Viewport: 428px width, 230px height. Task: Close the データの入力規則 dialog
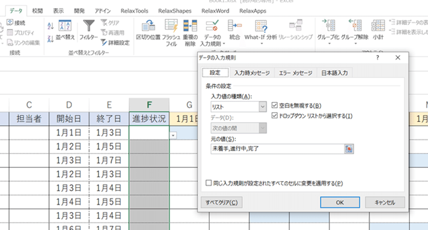(x=398, y=57)
